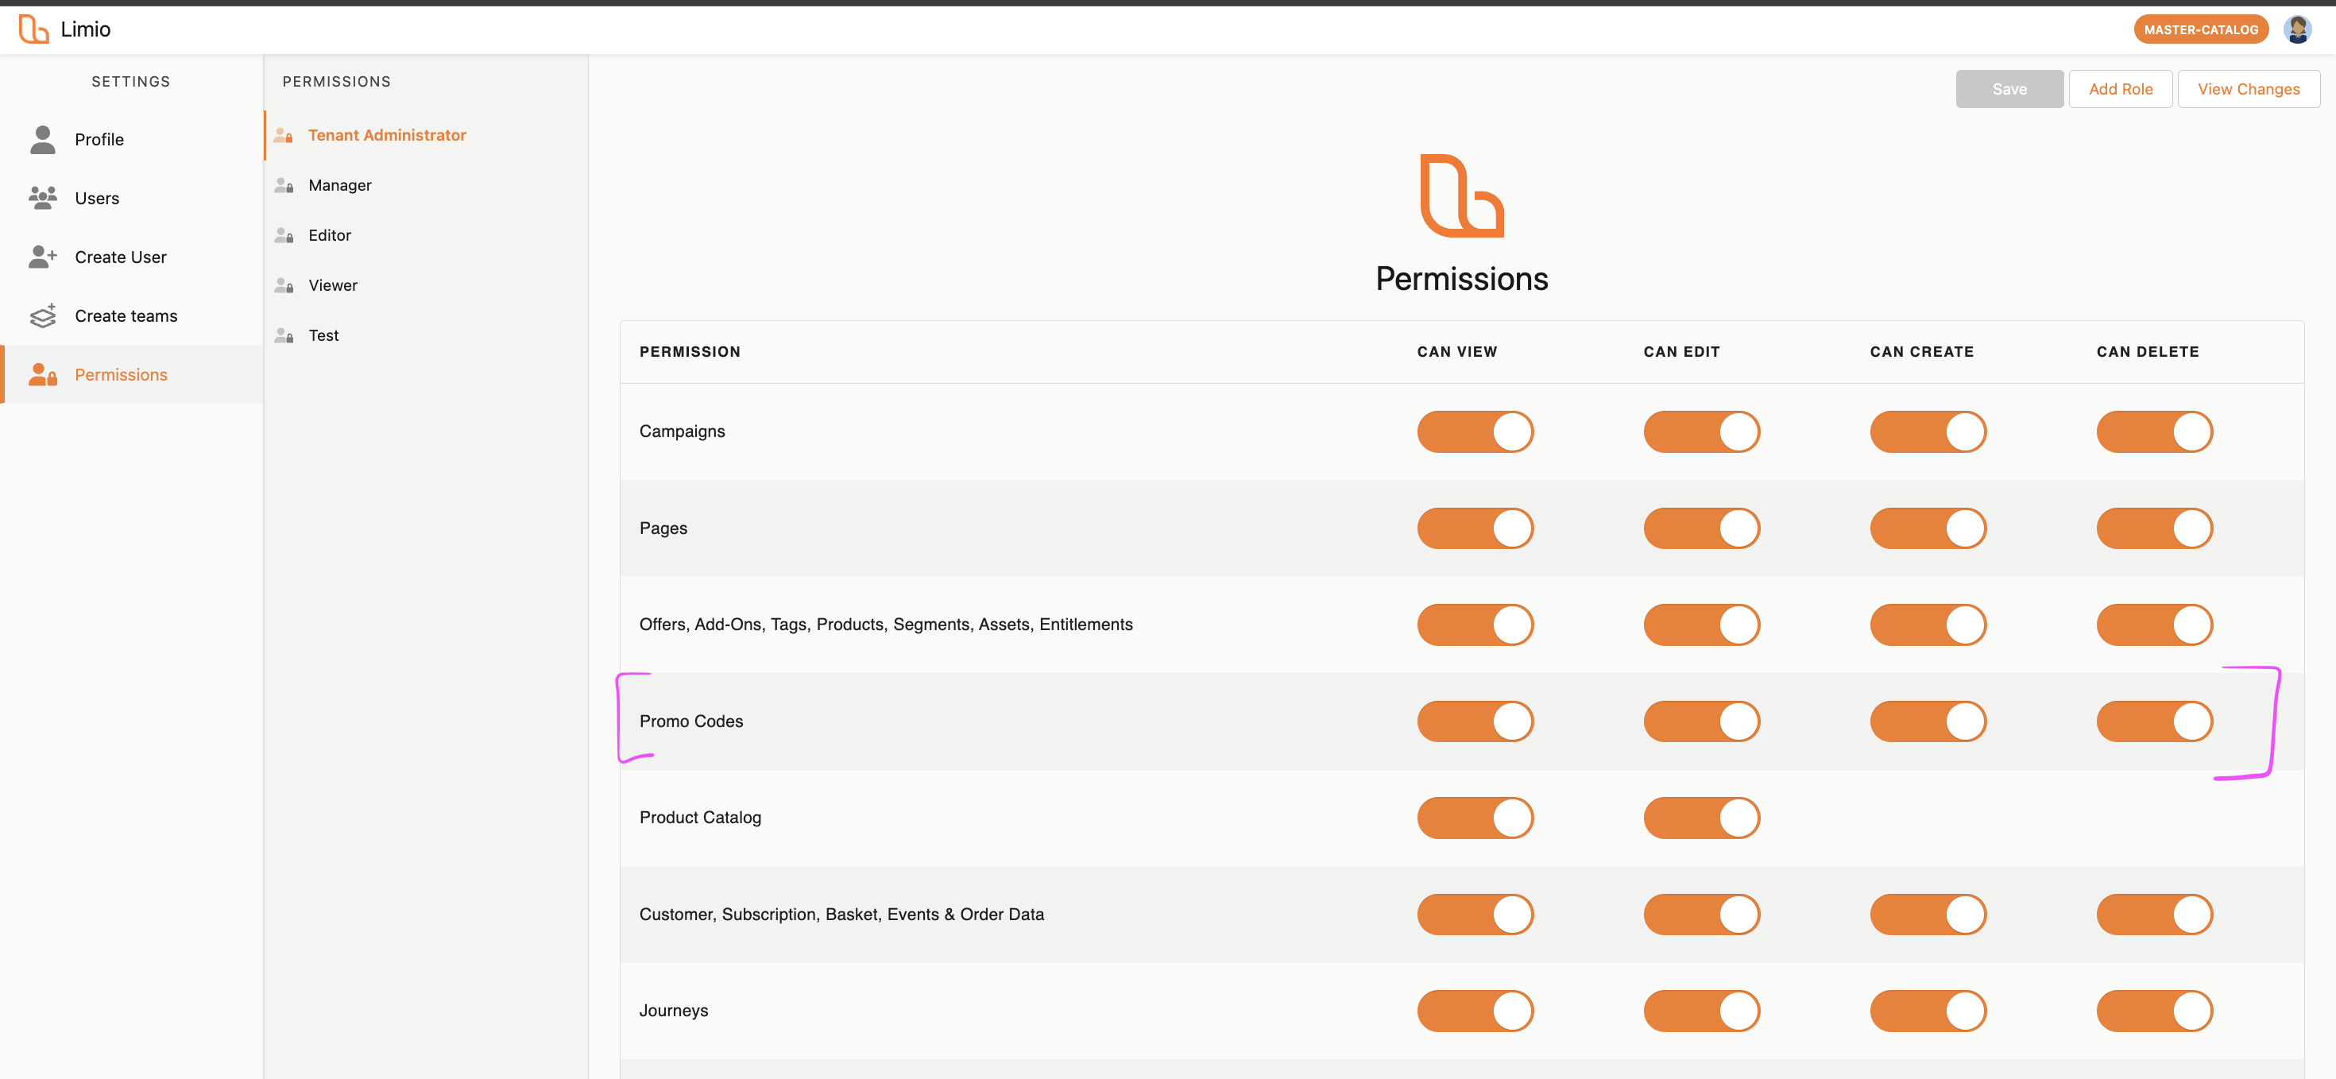Open the user avatar menu
The image size is (2336, 1079).
point(2297,29)
